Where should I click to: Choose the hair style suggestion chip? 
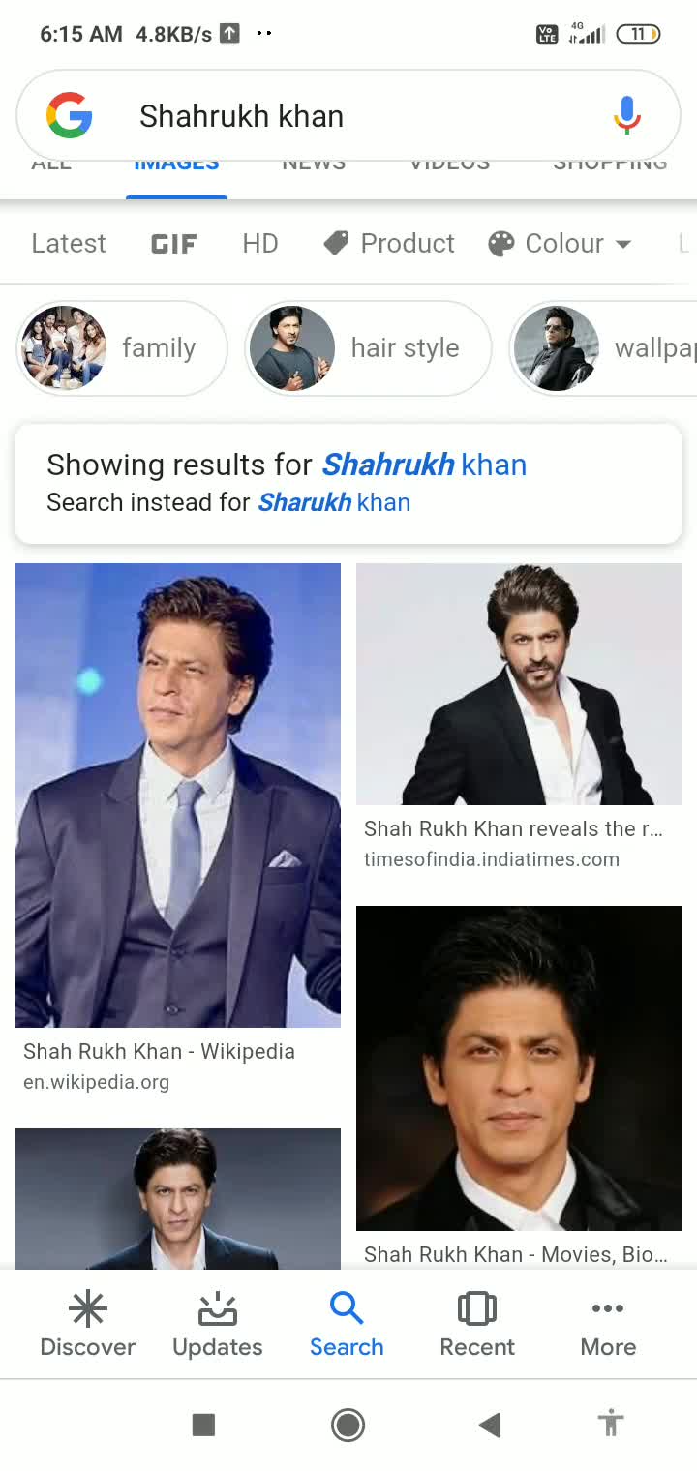(368, 348)
